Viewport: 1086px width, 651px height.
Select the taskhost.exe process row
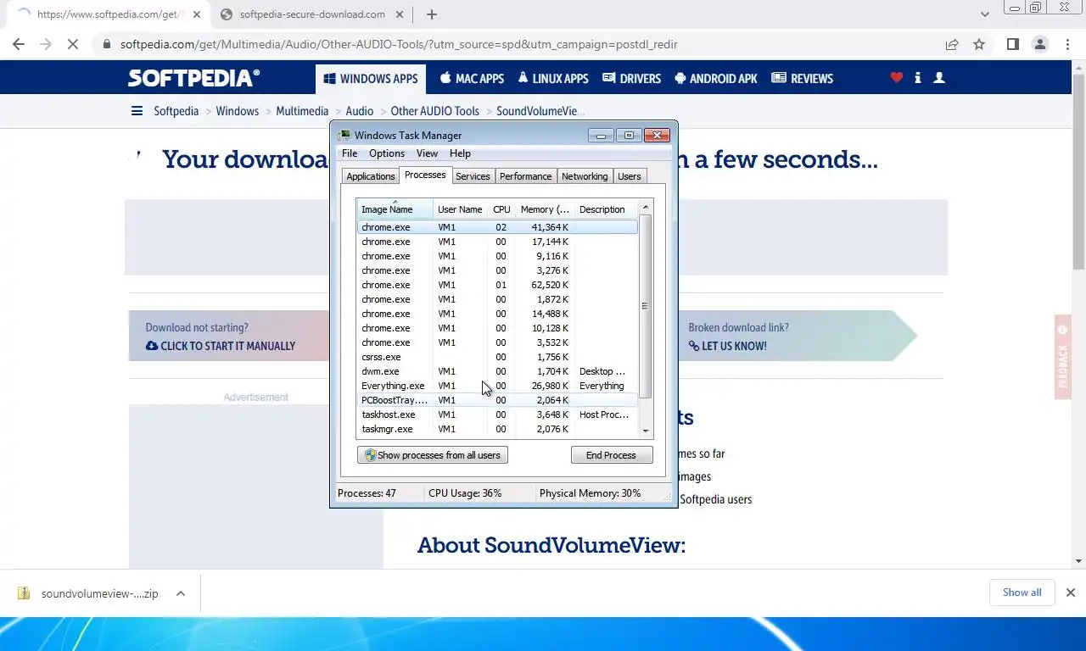(x=497, y=415)
